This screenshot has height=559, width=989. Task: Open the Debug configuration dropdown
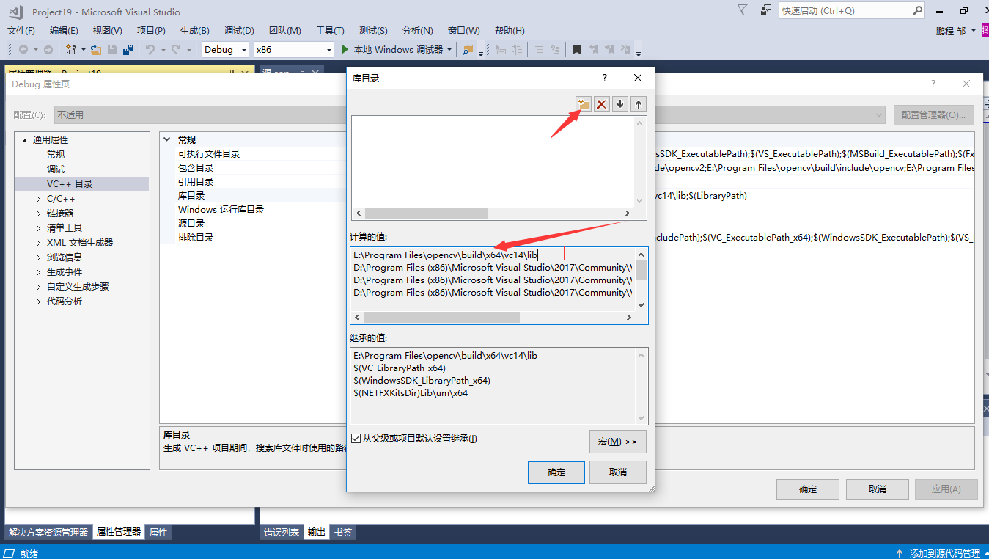(x=224, y=49)
